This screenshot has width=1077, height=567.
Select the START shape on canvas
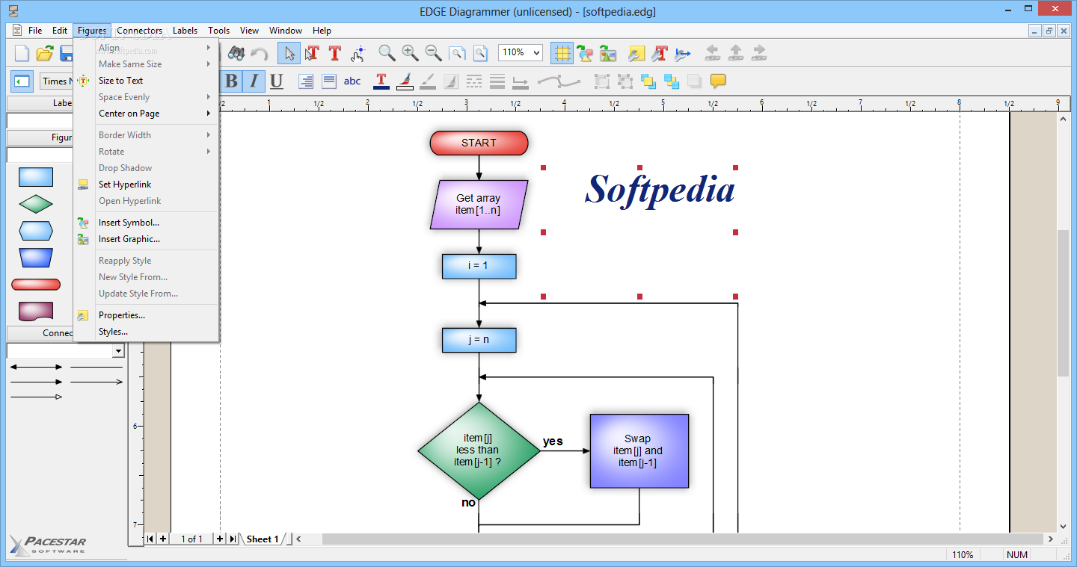[x=479, y=143]
